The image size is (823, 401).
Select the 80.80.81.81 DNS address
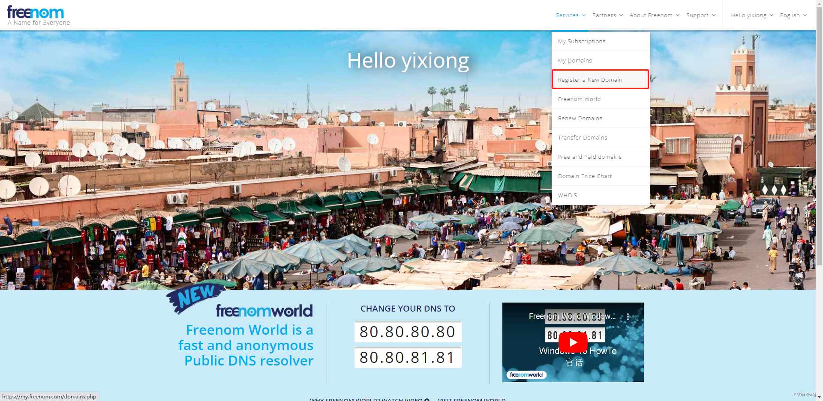(x=408, y=357)
